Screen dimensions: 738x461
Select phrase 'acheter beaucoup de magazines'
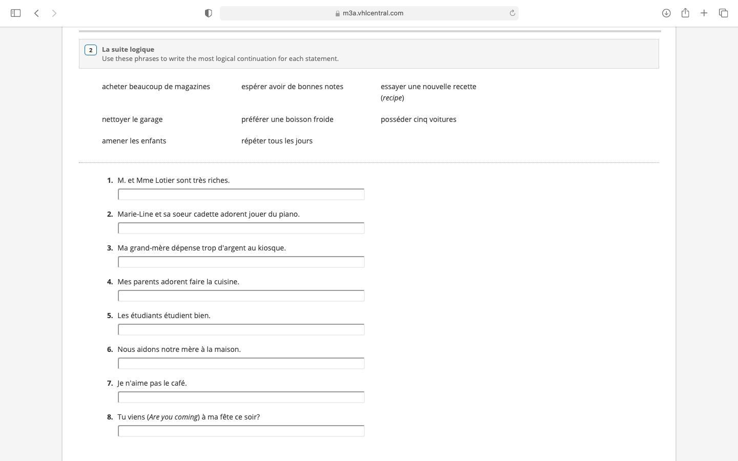click(156, 87)
